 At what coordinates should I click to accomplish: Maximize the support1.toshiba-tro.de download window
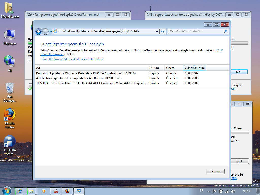[x=238, y=15]
